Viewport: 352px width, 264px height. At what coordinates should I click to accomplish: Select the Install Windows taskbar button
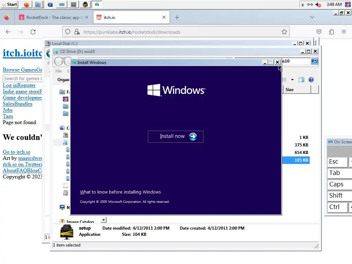[x=97, y=4]
